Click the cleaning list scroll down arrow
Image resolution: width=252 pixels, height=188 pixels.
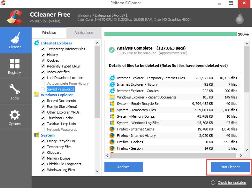(97, 171)
